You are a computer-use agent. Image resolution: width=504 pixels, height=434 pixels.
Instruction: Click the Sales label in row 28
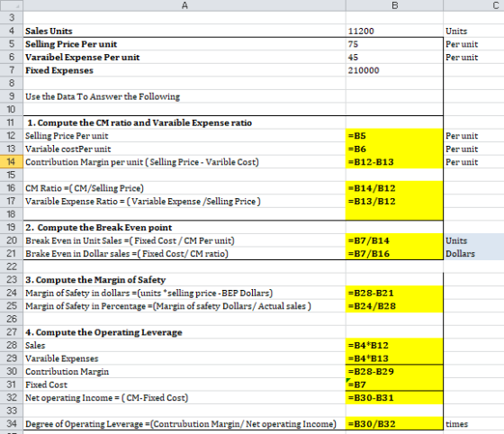(184, 345)
